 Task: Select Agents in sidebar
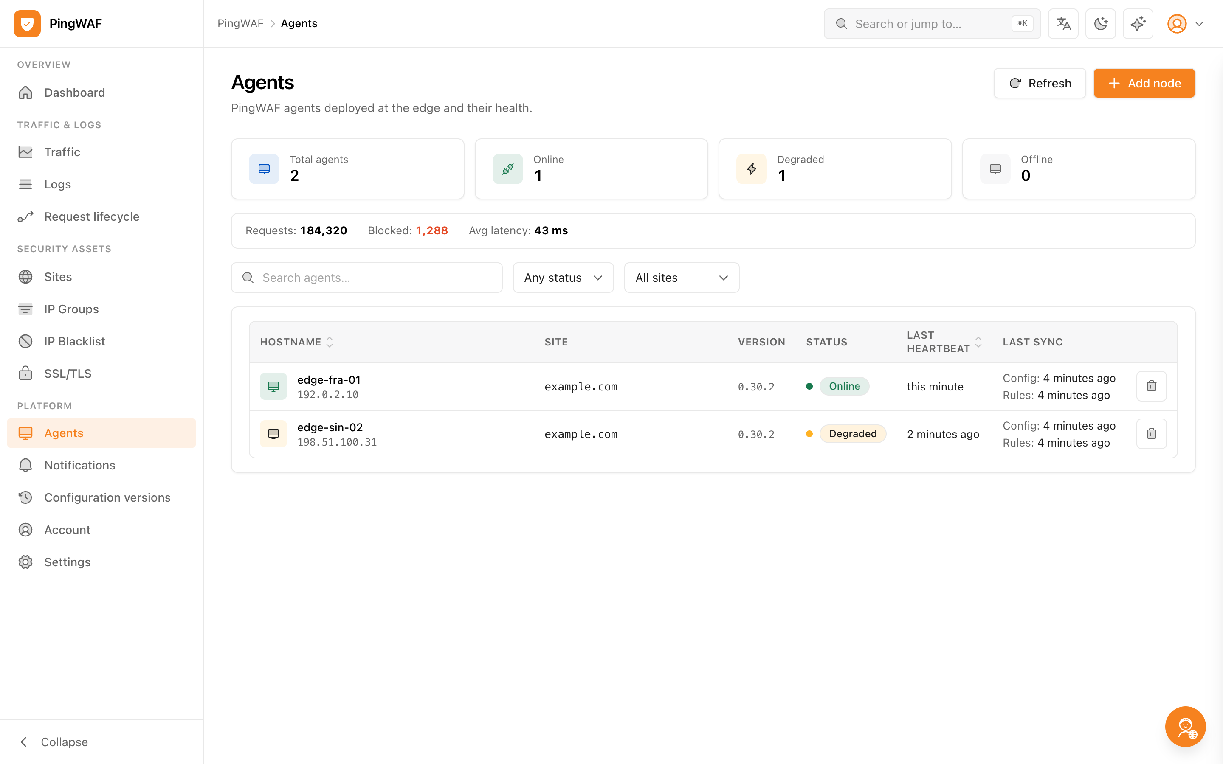click(101, 433)
